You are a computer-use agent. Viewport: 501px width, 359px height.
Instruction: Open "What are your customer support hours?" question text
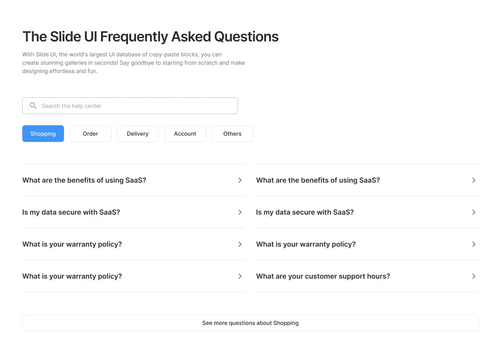[x=323, y=276]
